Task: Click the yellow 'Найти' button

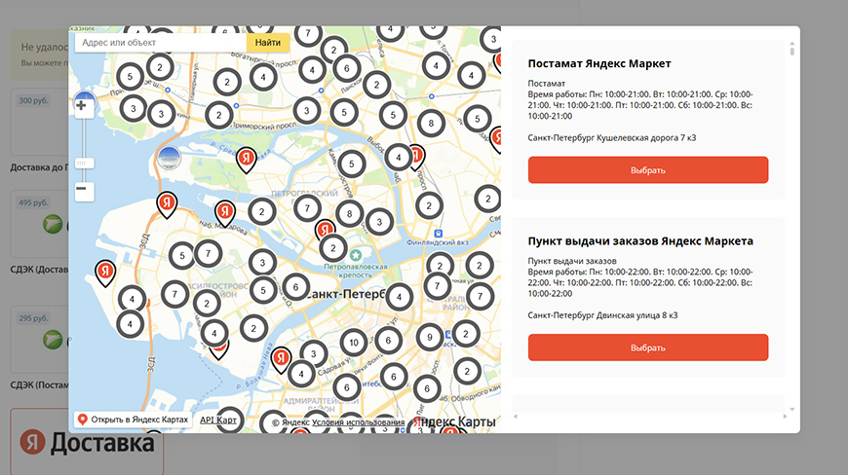Action: (x=268, y=43)
